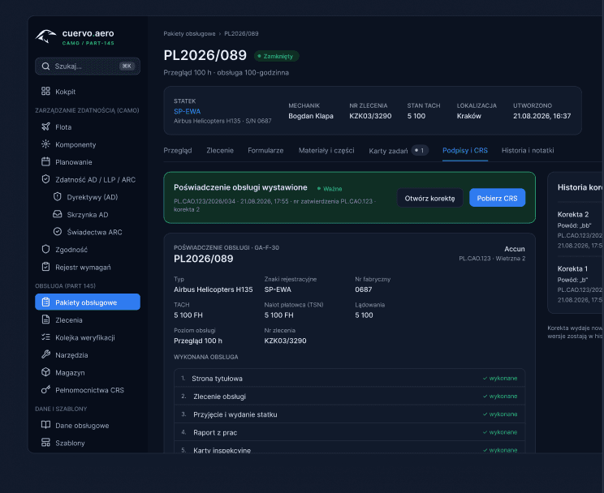Select Korekta 1 history entry
The image size is (604, 493).
pos(580,284)
